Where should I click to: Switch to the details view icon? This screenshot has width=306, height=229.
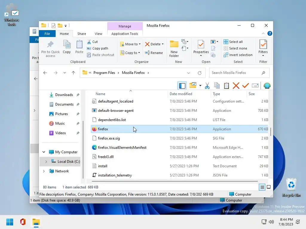pyautogui.click(x=262, y=187)
